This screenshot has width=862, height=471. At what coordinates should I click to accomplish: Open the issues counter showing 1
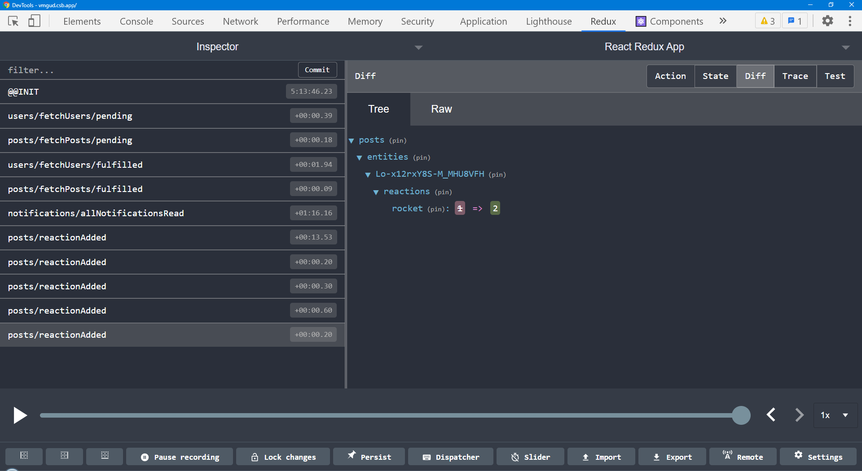tap(795, 21)
